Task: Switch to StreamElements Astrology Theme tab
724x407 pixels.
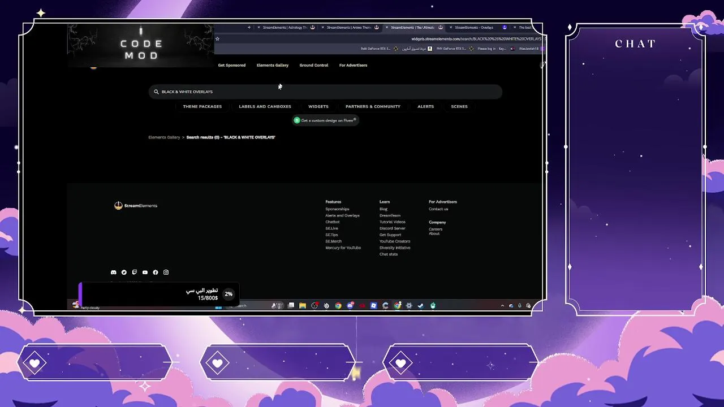Action: (x=287, y=27)
